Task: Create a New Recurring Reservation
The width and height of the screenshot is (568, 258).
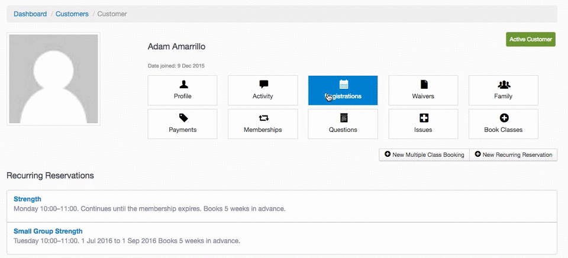Action: [513, 154]
